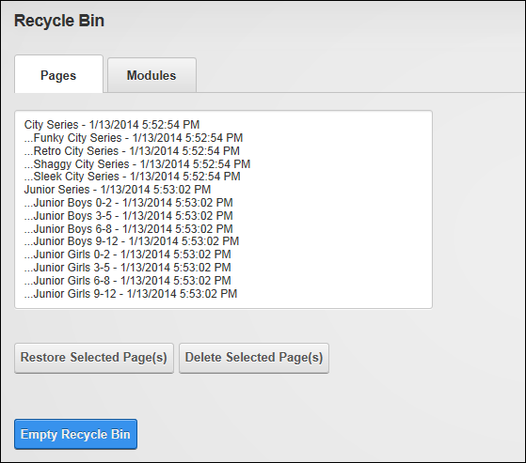Click the Recycle Bin heading

[x=59, y=21]
